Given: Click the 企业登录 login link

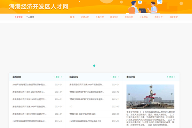Looking at the screenshot, I should pos(19,17).
